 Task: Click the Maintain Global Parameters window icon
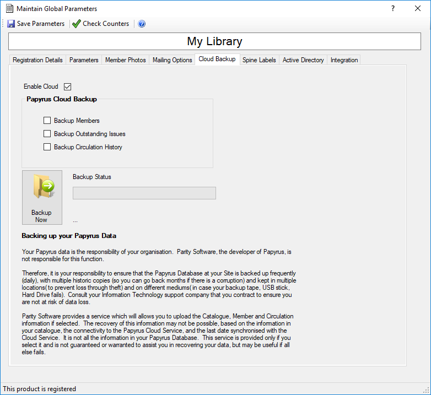9,8
